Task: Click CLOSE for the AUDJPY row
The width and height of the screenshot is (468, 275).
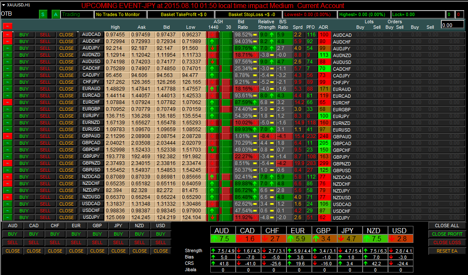Action: coord(66,48)
